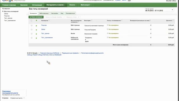Viewport: 179px width, 101px height.
Task: Select Тест_приложение in the sidebar list
Action: (x=10, y=20)
